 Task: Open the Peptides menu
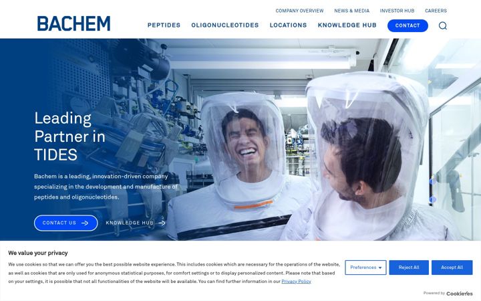(x=164, y=25)
